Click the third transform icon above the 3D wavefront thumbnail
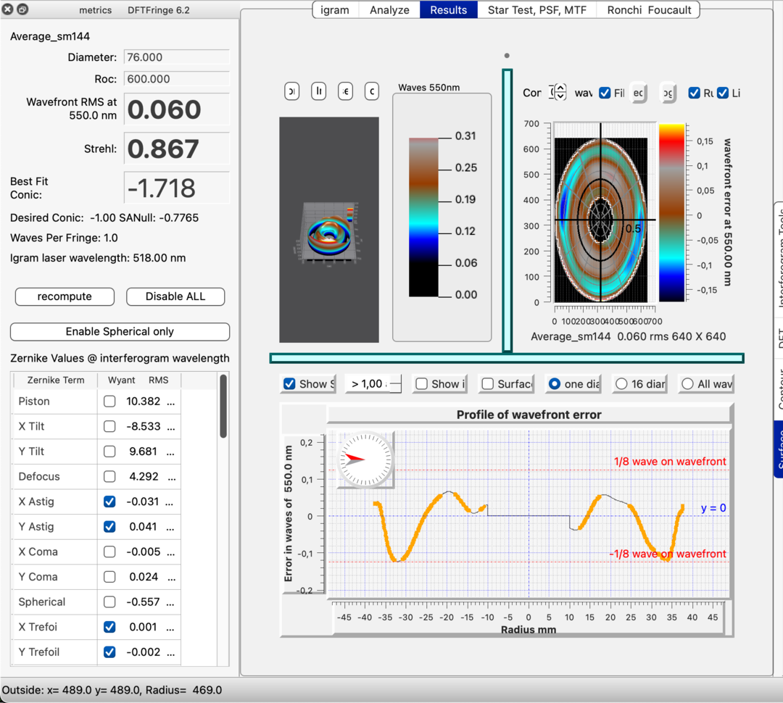This screenshot has width=783, height=703. pyautogui.click(x=345, y=91)
